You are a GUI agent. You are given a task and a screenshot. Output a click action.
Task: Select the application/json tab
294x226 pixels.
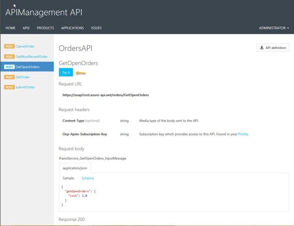click(x=75, y=168)
